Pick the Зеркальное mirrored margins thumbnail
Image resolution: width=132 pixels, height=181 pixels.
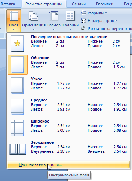(x=18, y=149)
